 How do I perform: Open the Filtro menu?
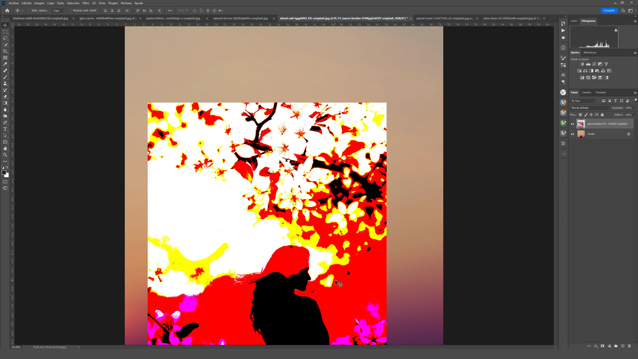[85, 2]
